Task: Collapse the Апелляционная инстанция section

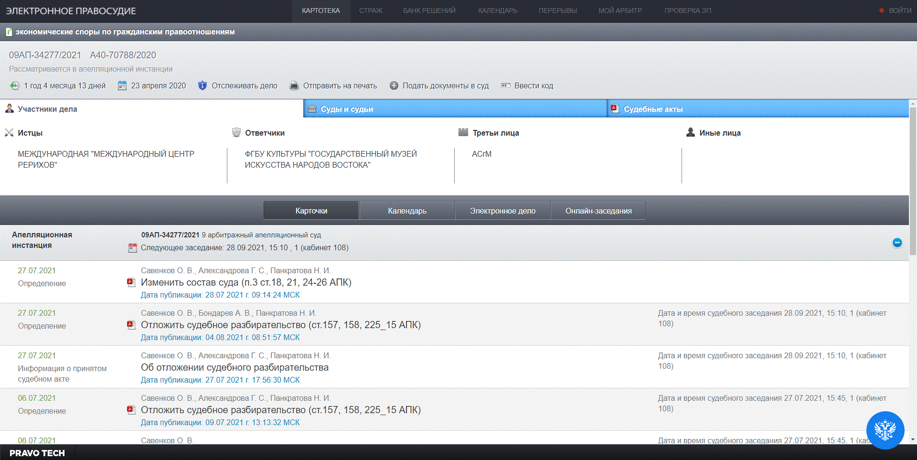Action: pyautogui.click(x=897, y=243)
